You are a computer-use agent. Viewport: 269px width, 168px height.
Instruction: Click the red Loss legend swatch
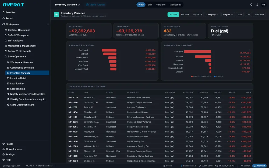[192, 76]
